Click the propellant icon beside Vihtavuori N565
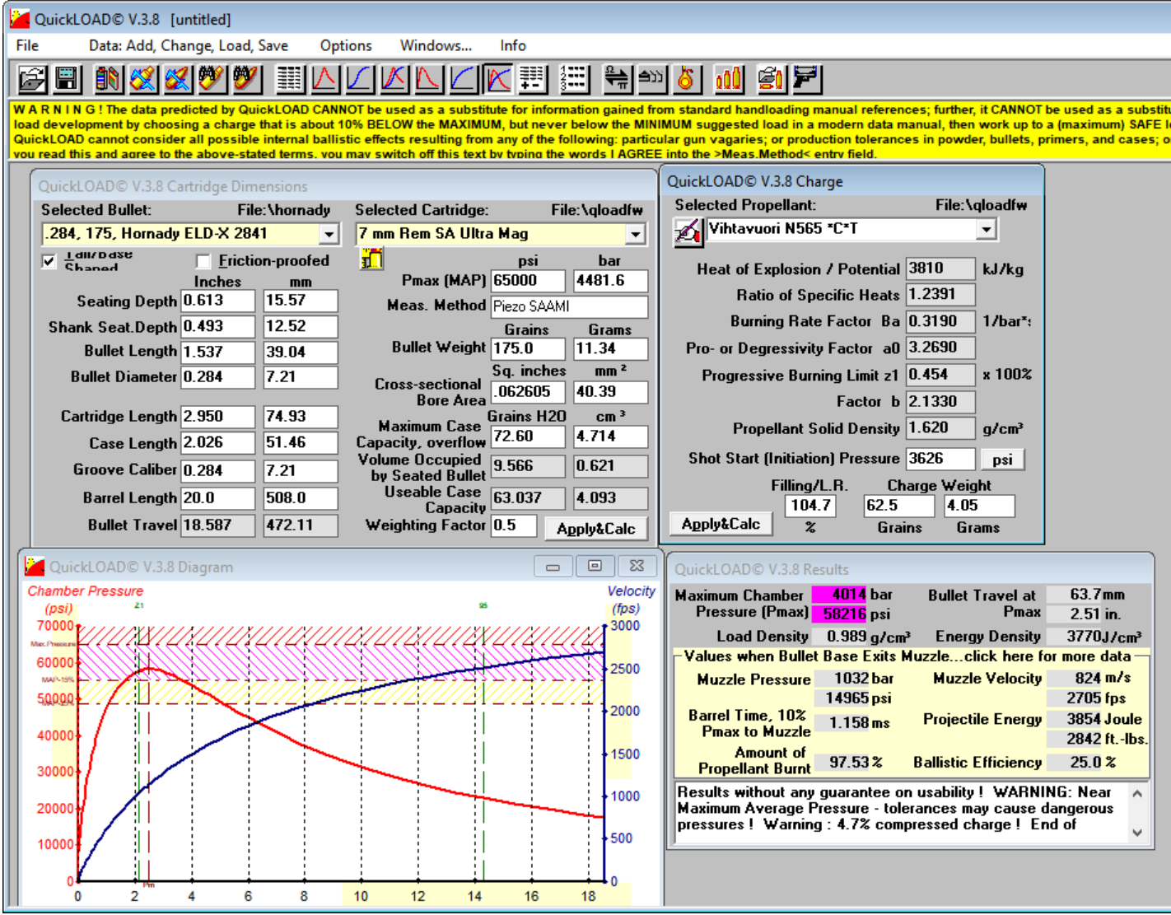 coord(688,231)
